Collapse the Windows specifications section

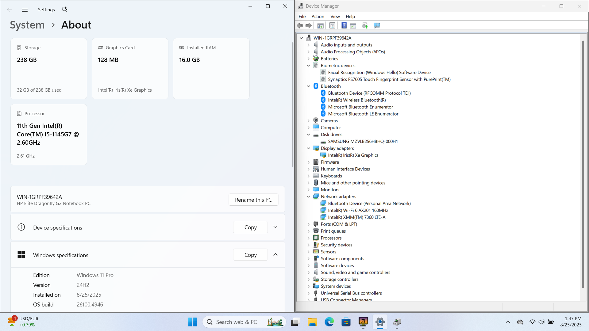(275, 255)
